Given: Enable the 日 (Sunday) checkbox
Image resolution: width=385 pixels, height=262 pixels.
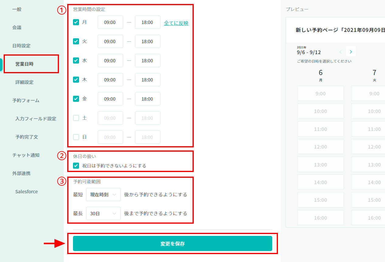Looking at the screenshot, I should 76,137.
